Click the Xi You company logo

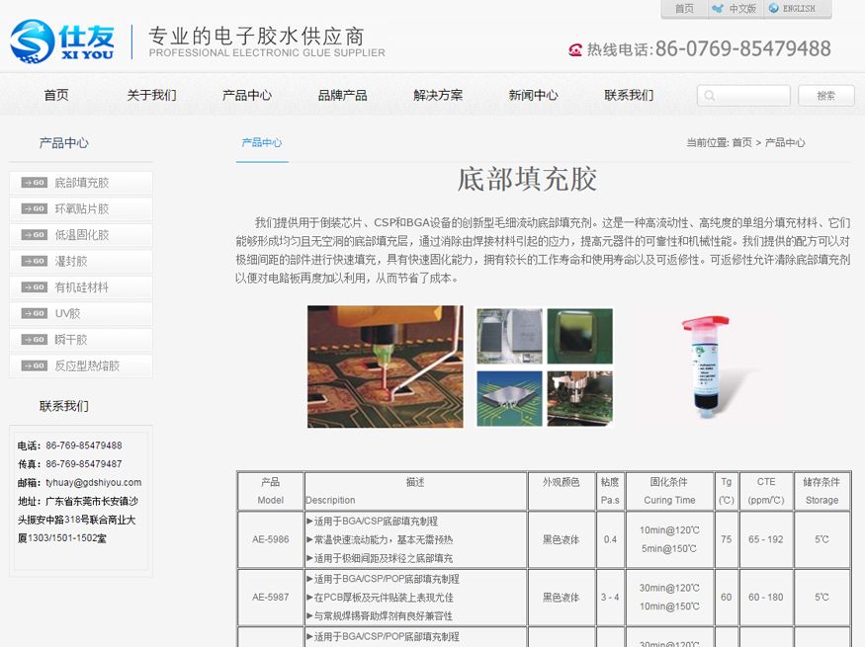61,40
